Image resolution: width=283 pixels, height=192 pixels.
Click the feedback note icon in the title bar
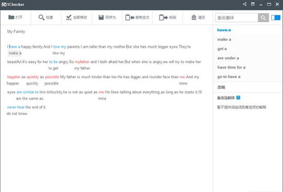click(253, 4)
